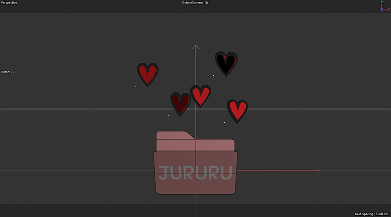Select the white point below the left-most heart
Viewport: 391px width, 217px height.
point(135,87)
